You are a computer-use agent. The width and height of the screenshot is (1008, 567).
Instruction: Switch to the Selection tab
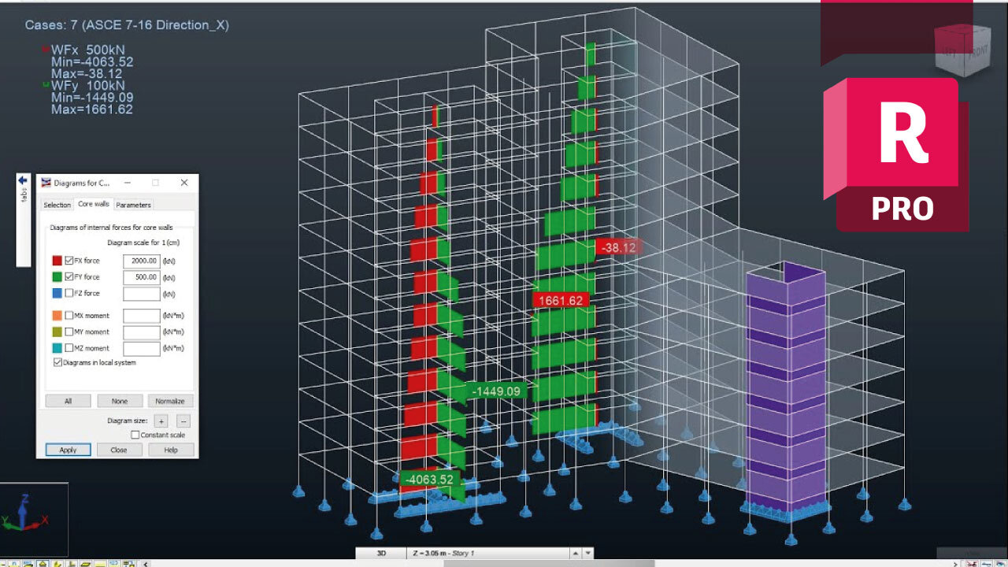[57, 205]
